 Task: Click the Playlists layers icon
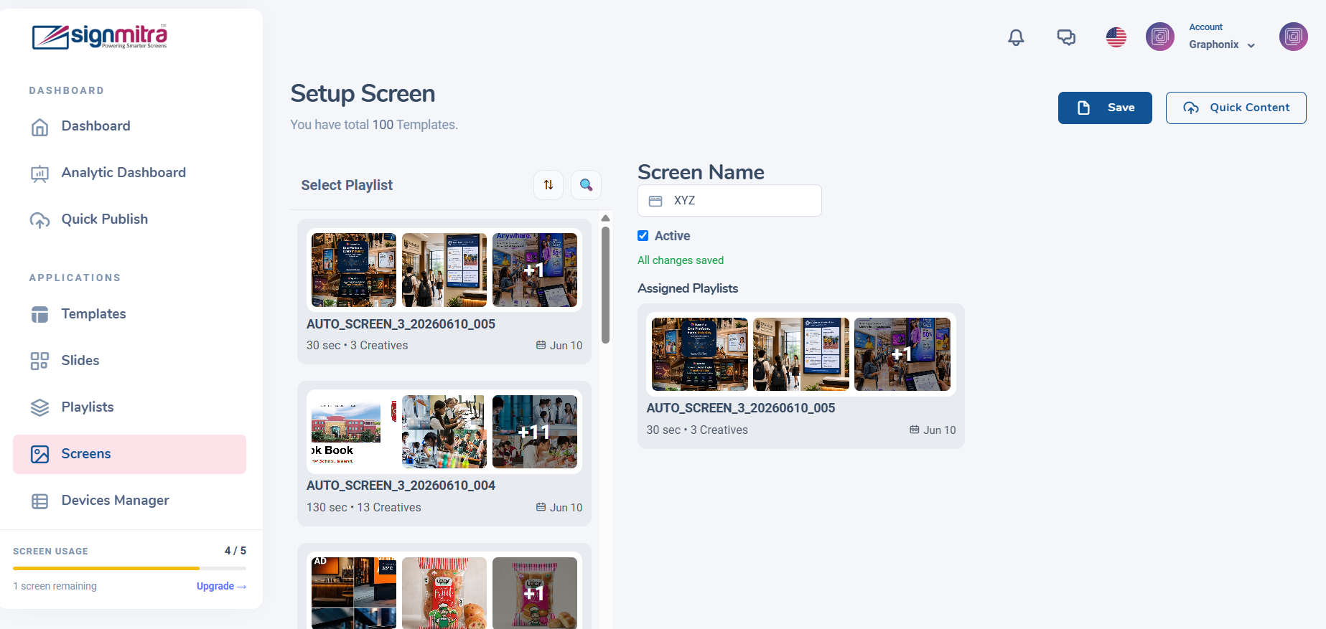coord(40,407)
